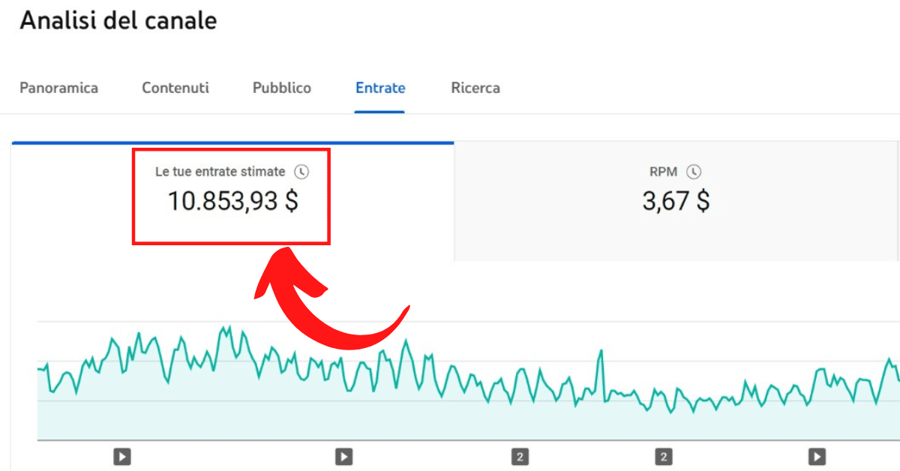This screenshot has height=471, width=900.
Task: Open the Ricerca tab
Action: [475, 88]
